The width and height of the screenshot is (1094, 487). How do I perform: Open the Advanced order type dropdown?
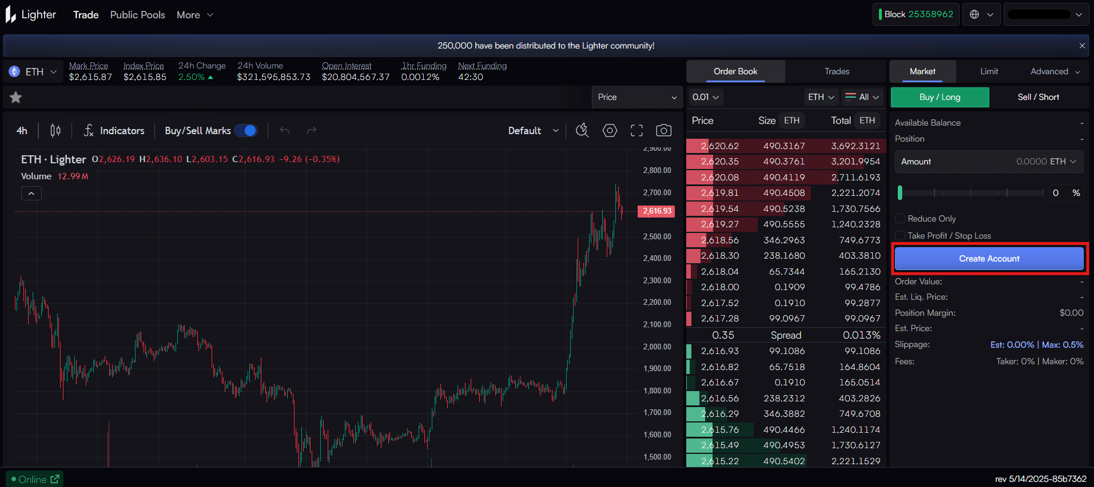[x=1055, y=71]
